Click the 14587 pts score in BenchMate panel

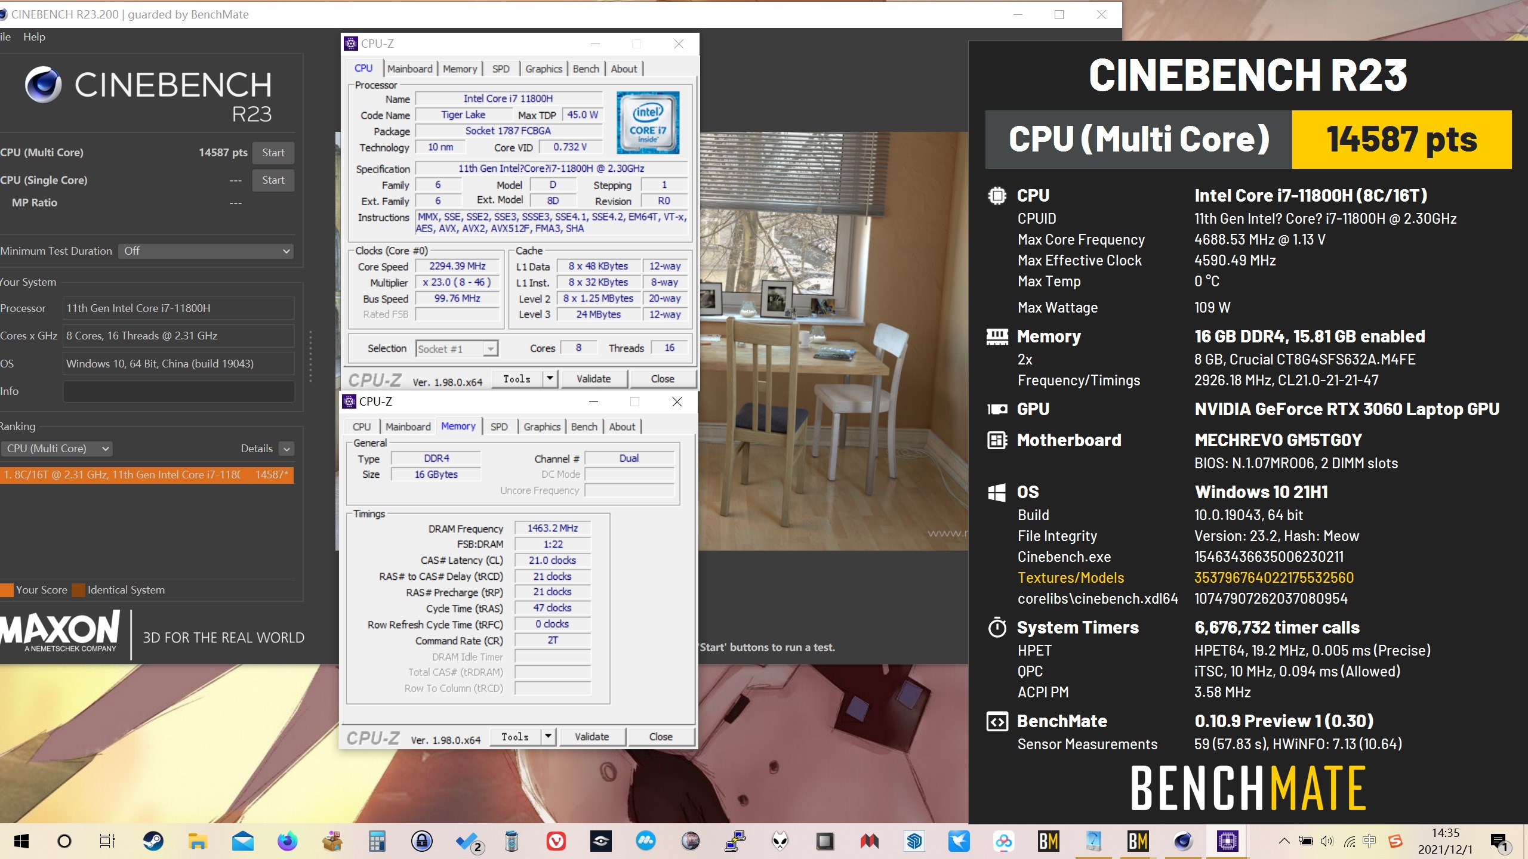(1401, 139)
